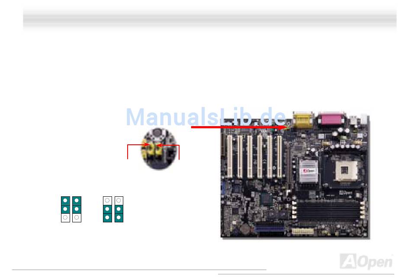411x280 pixels.
Task: Click the long red arrow pointing at the board
Action: pyautogui.click(x=240, y=127)
